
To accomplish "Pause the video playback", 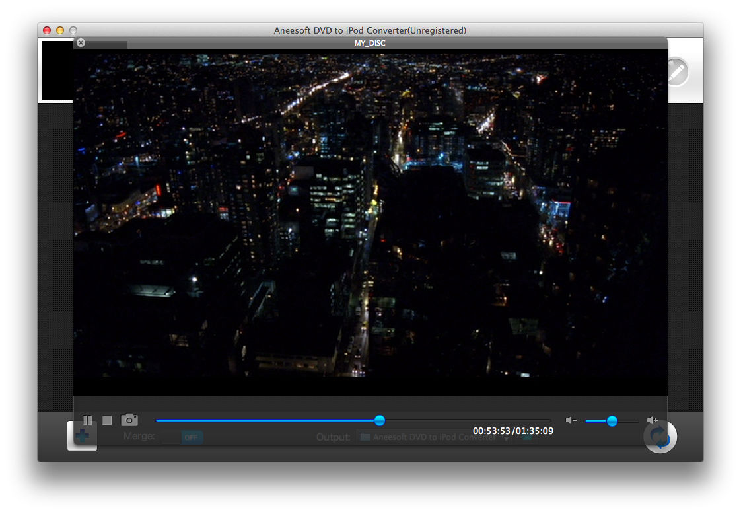I will pos(87,420).
